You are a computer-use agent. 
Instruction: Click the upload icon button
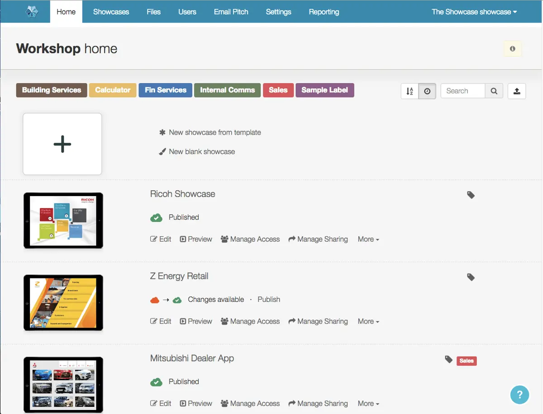(x=517, y=91)
